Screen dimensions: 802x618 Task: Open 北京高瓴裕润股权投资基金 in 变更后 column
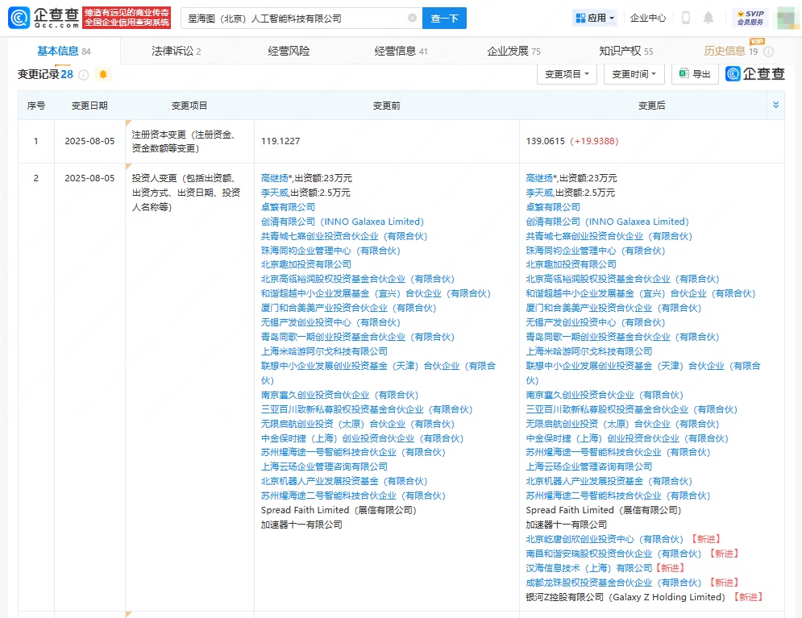[622, 279]
